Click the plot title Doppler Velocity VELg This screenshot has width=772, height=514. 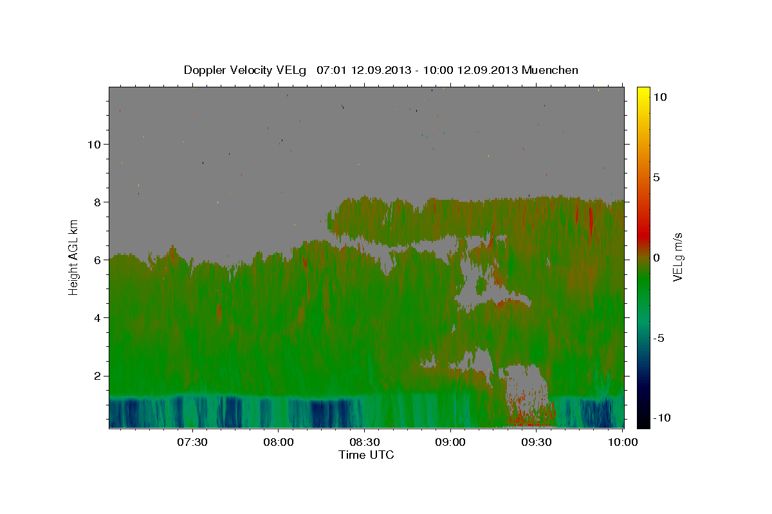click(381, 70)
